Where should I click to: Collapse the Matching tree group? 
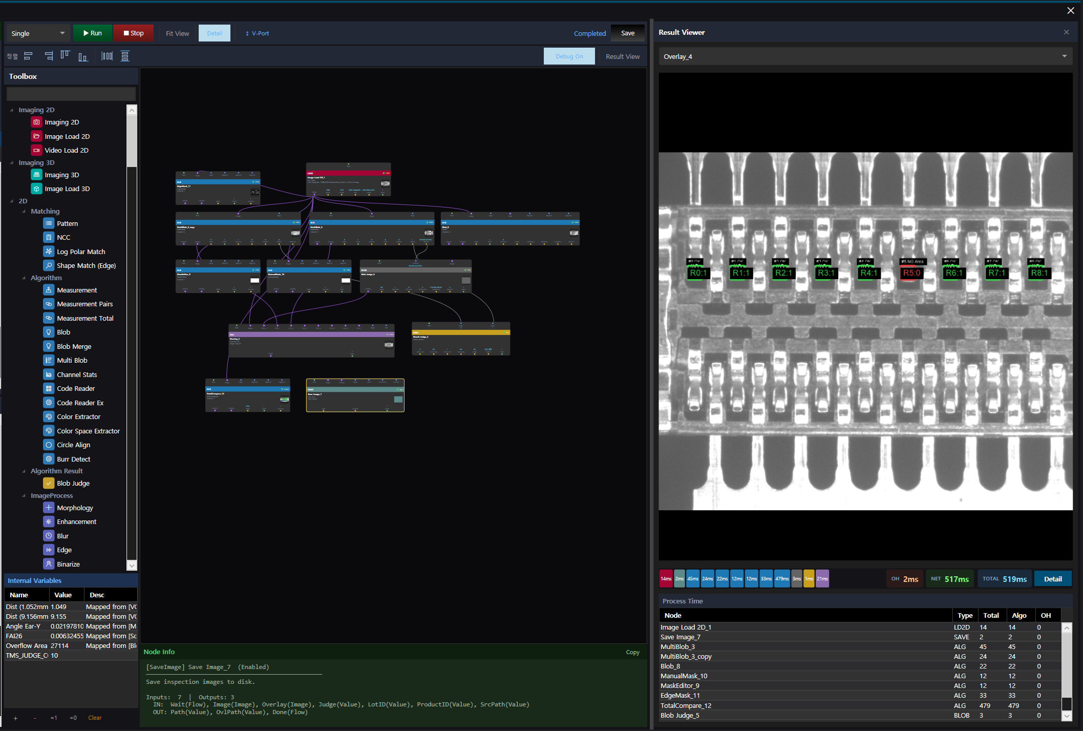tap(24, 211)
